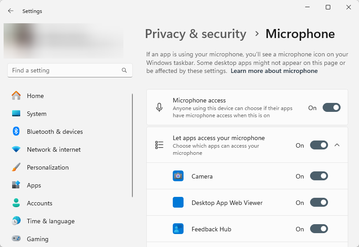Collapse the Let apps access your microphone section
359x247 pixels.
tap(337, 145)
